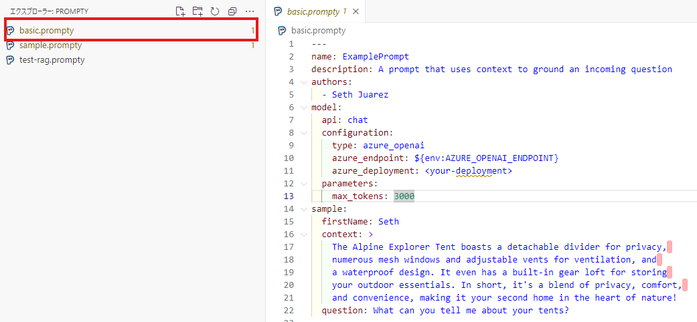Open the Explorer more actions menu
The height and width of the screenshot is (322, 697).
(x=249, y=11)
